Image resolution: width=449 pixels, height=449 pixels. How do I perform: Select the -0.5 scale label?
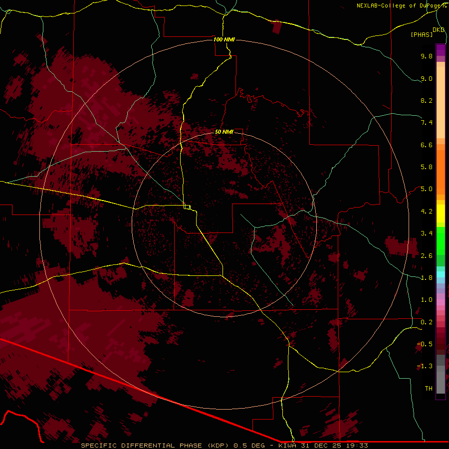click(x=425, y=344)
